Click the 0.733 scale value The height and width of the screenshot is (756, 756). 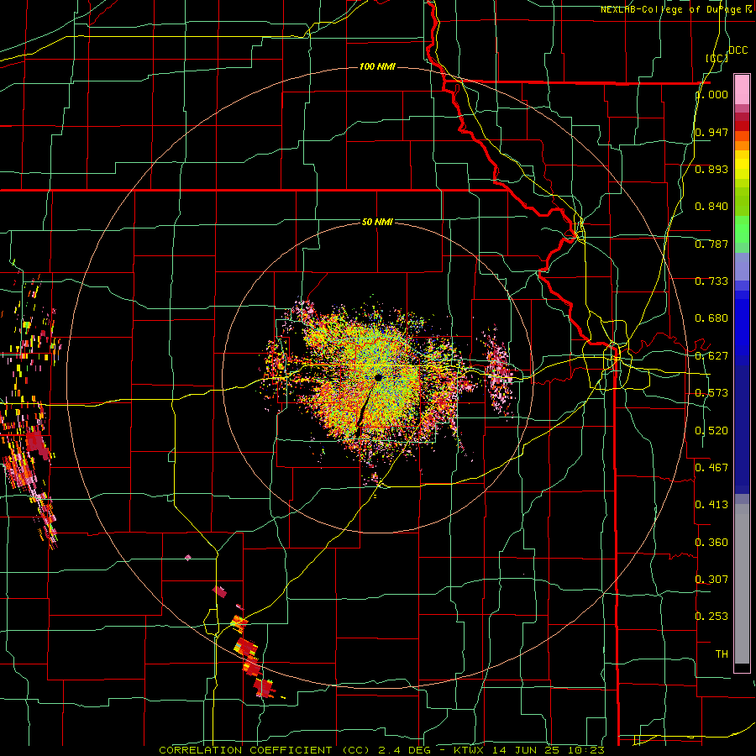click(x=711, y=281)
